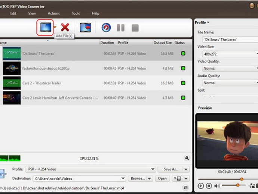The height and width of the screenshot is (194, 258).
Task: Click the 4.8 MB output size cell
Action: tap(168, 68)
